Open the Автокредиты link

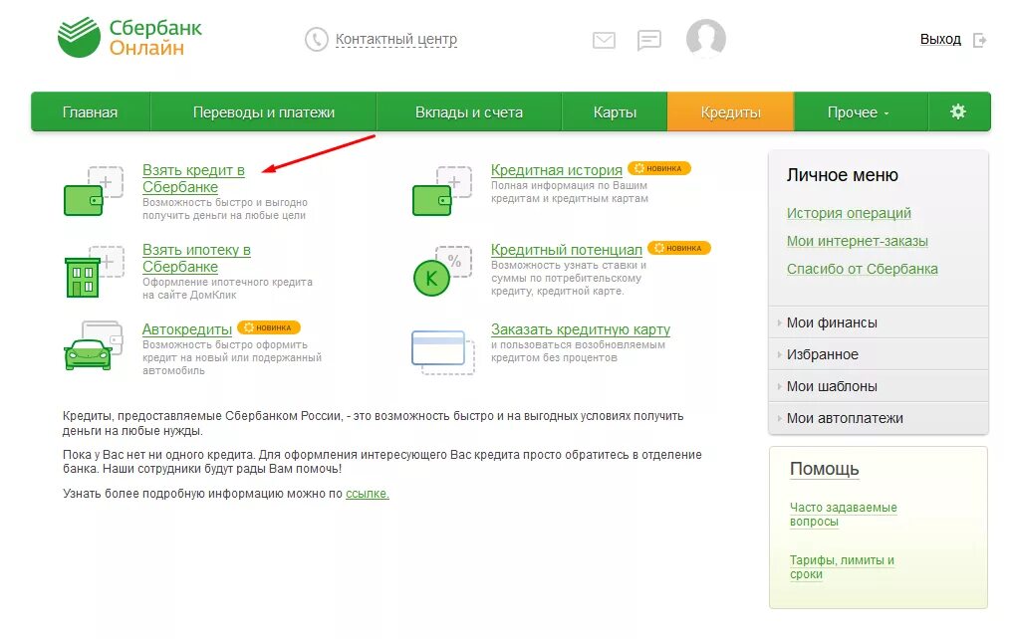pyautogui.click(x=187, y=329)
